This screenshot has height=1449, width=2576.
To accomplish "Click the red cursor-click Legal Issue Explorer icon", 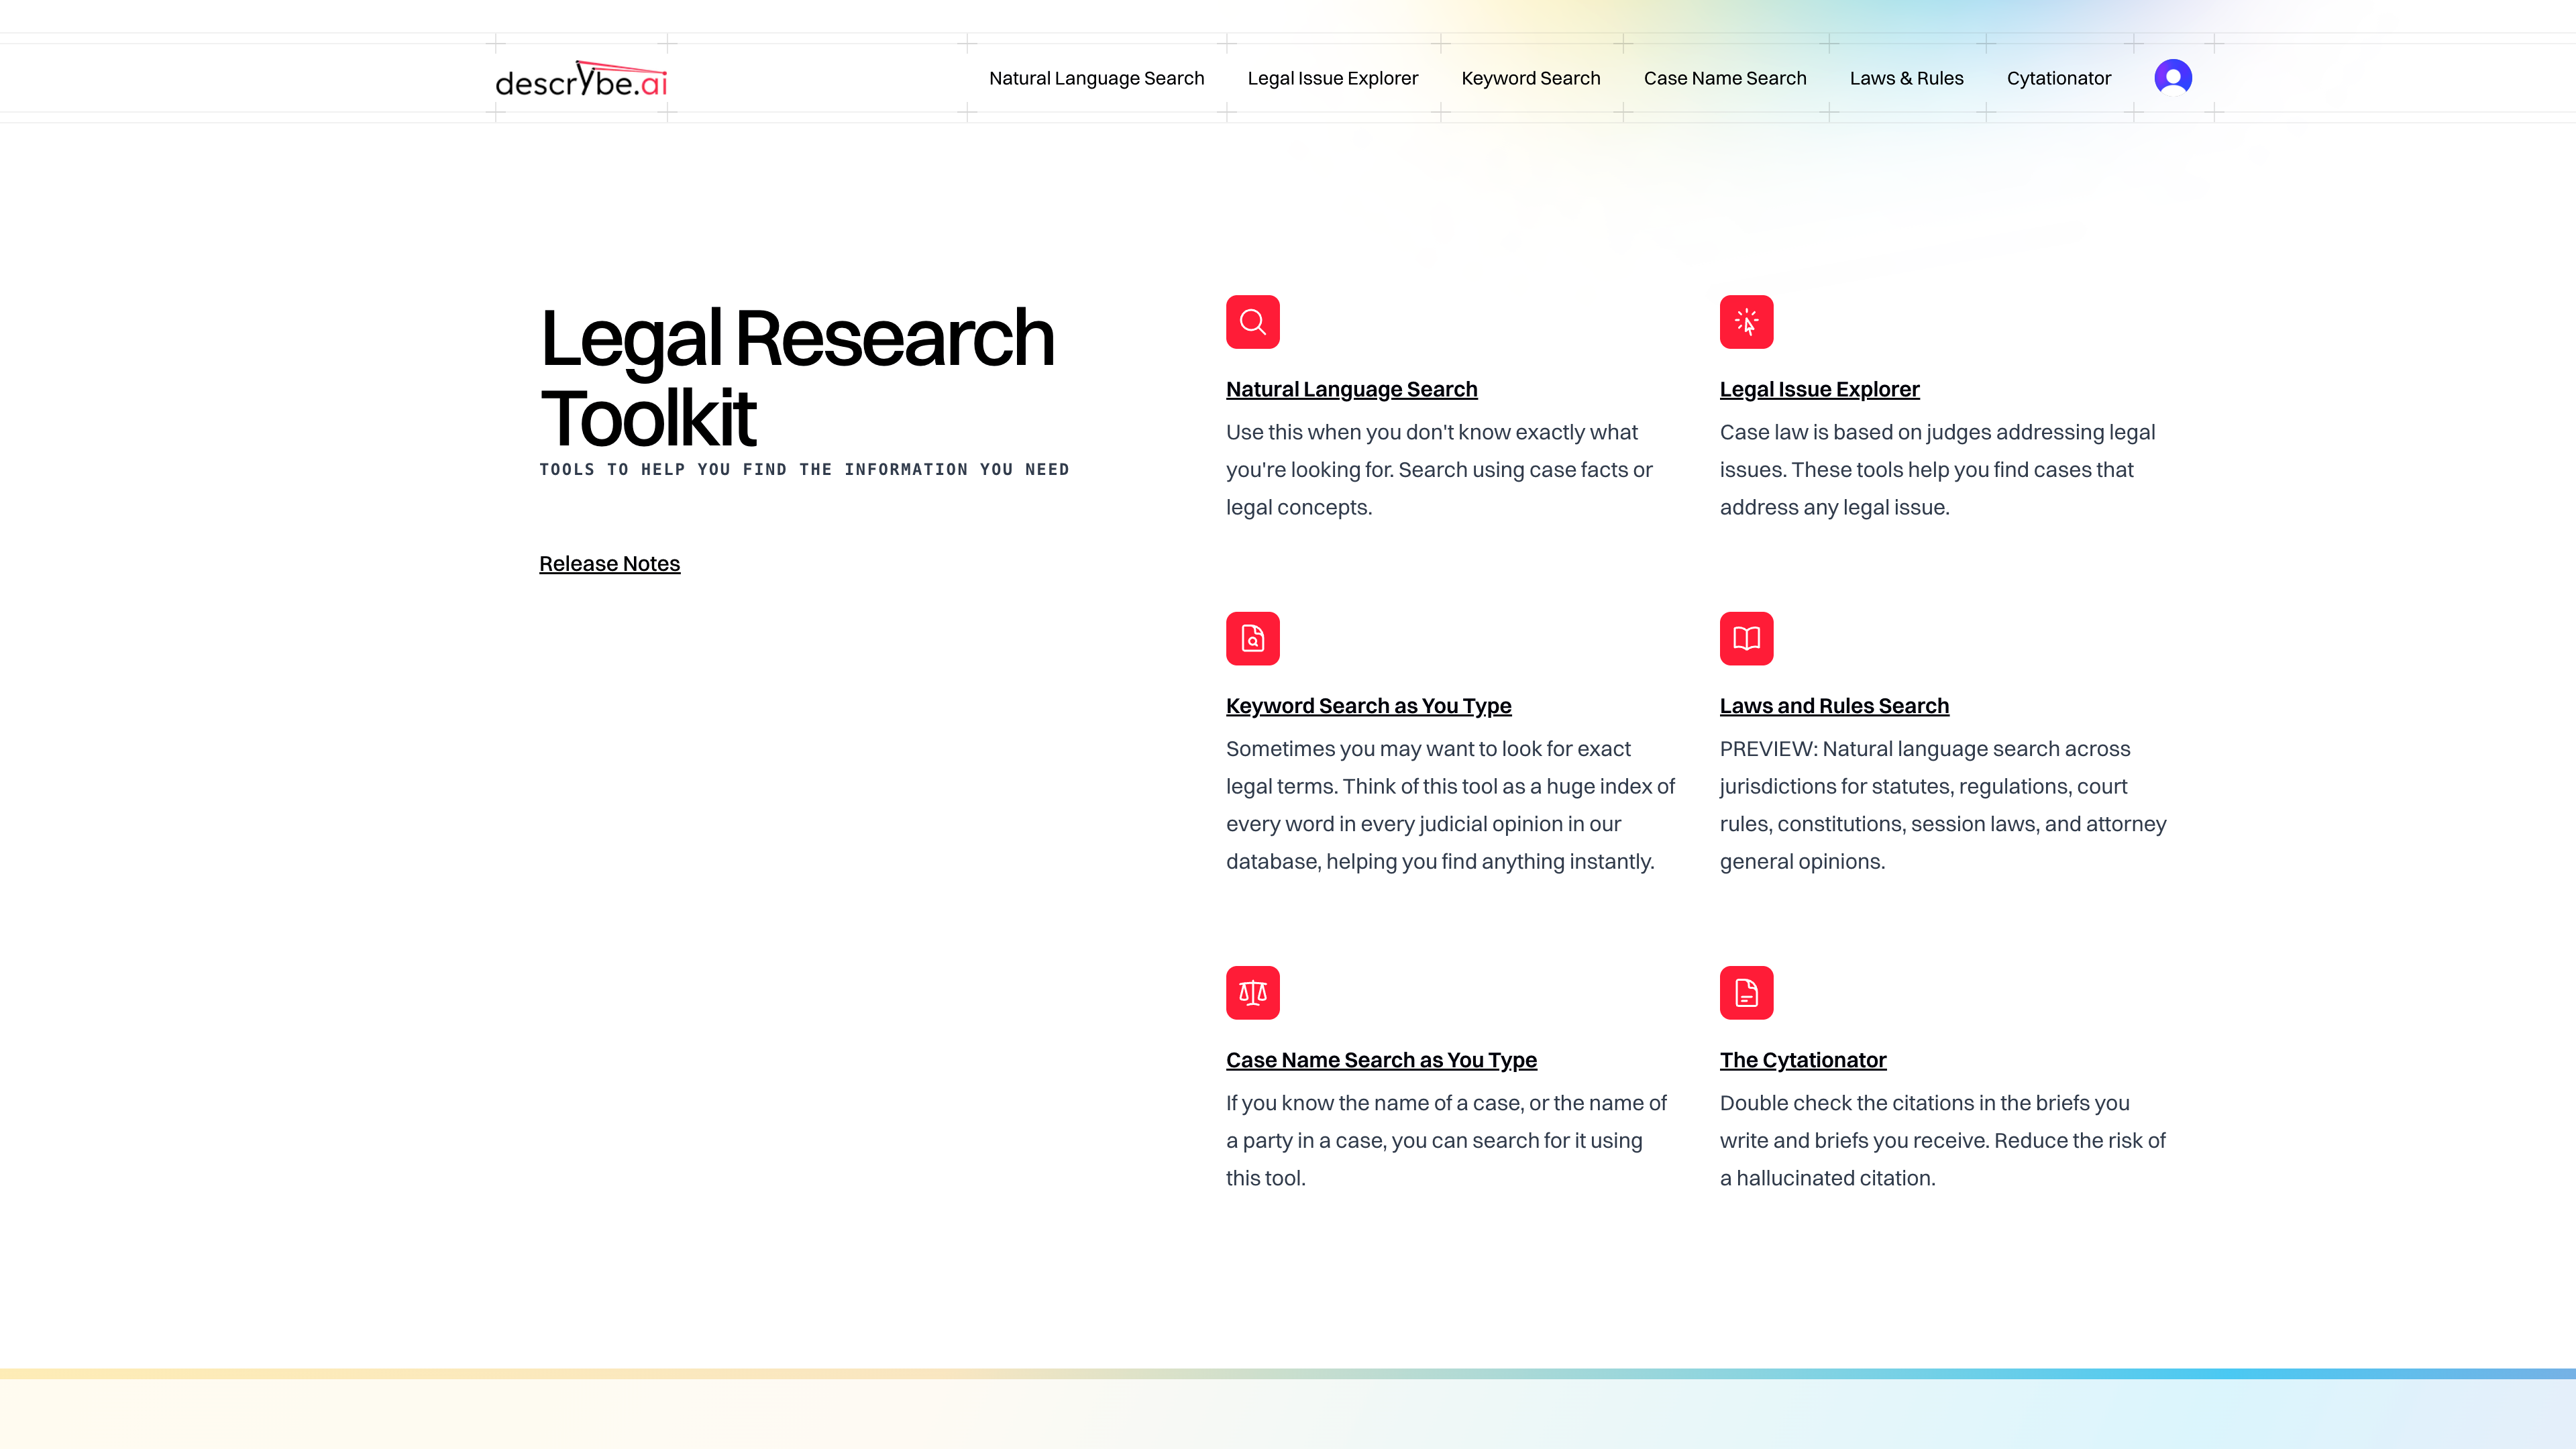I will tap(1746, 322).
